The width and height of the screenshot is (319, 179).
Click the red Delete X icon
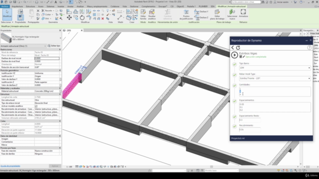[x=103, y=19]
